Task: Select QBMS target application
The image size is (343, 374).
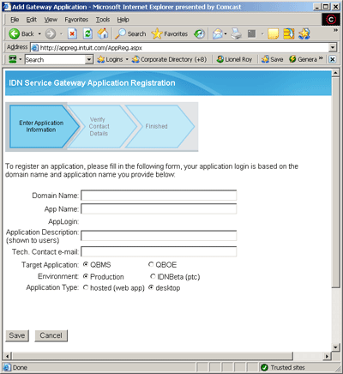Action: tap(86, 264)
